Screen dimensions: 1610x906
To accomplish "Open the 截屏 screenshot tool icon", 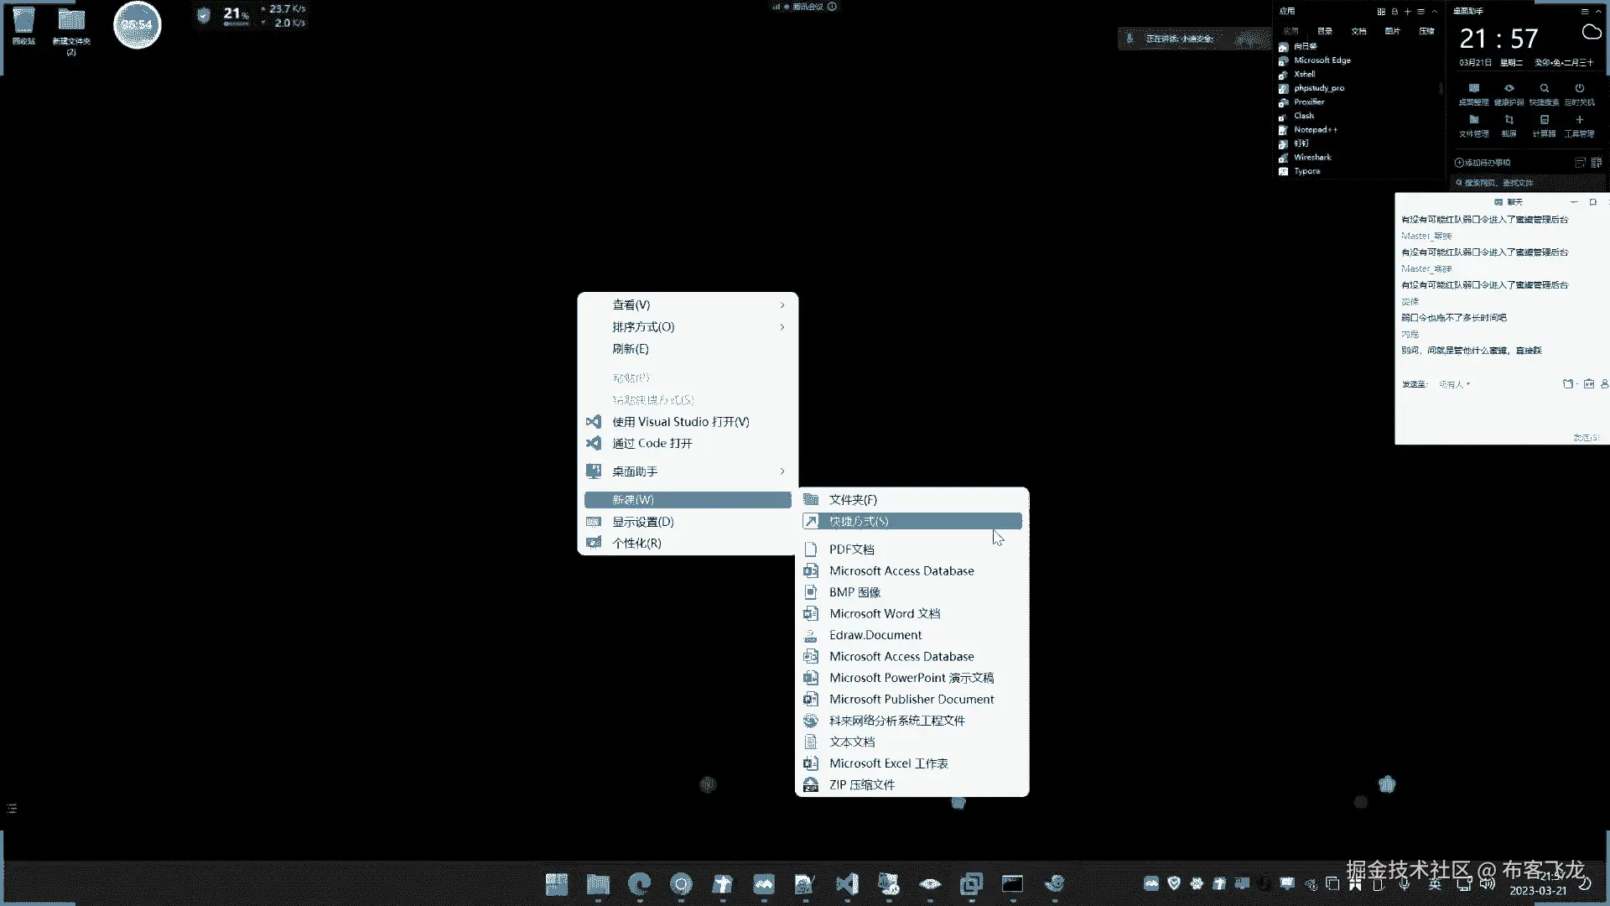I will pyautogui.click(x=1509, y=121).
